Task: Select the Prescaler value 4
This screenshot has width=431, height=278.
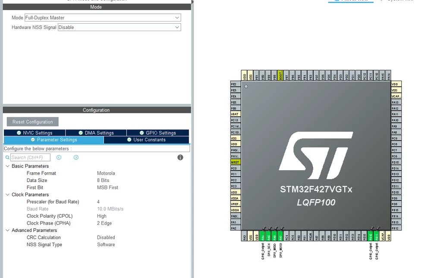Action: click(98, 202)
